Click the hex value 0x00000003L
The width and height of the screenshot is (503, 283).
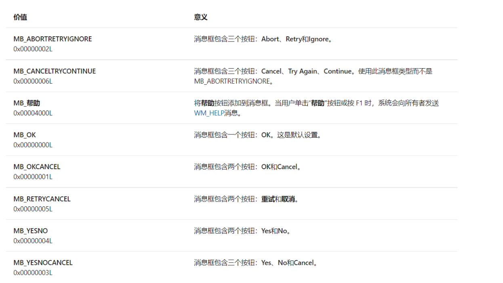pos(33,273)
